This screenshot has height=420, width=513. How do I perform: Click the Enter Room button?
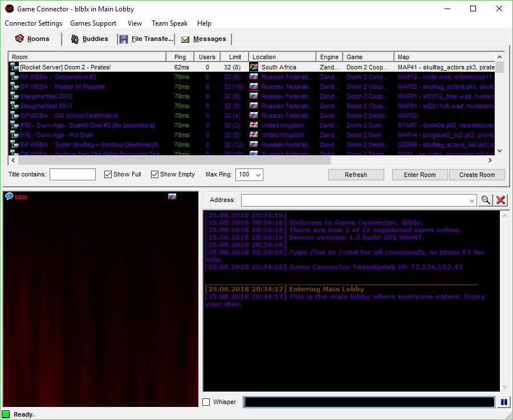point(420,175)
